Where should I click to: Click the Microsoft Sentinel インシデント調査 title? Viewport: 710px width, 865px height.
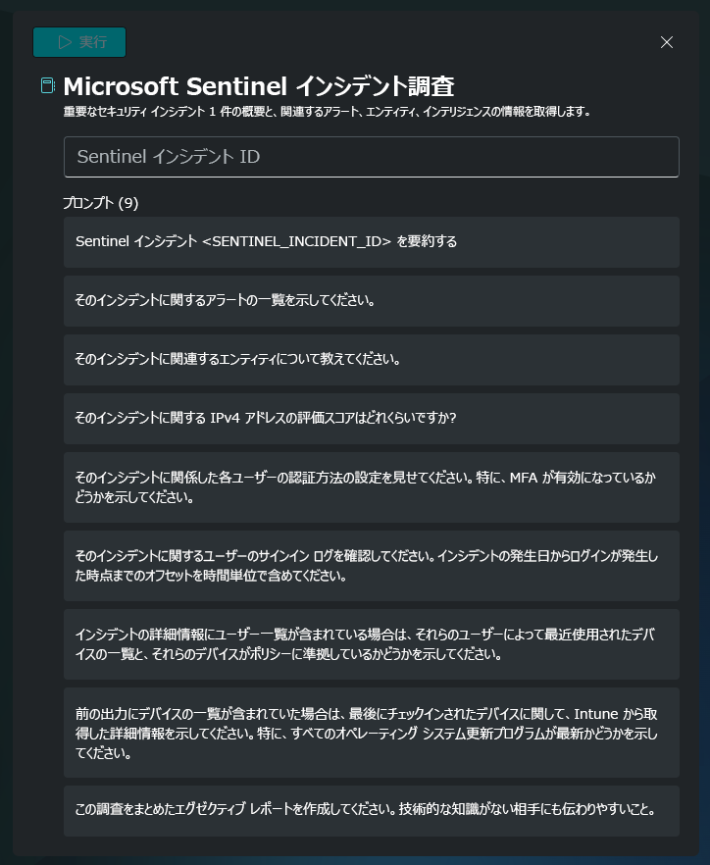tap(259, 86)
